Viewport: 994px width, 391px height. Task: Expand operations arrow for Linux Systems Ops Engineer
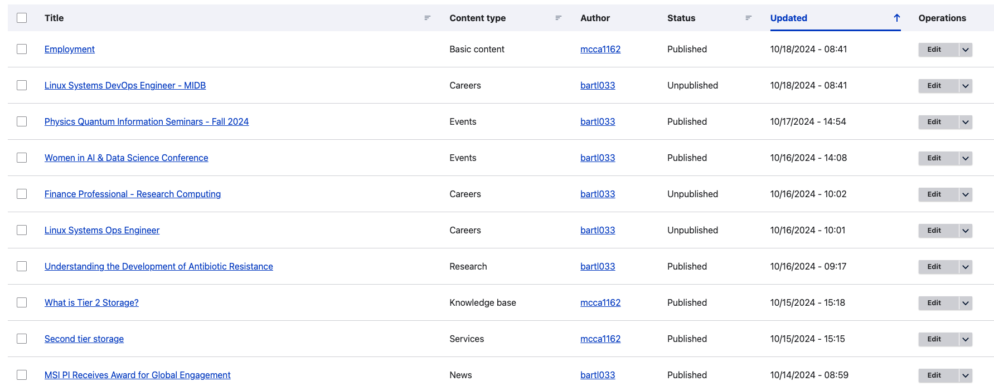coord(965,231)
